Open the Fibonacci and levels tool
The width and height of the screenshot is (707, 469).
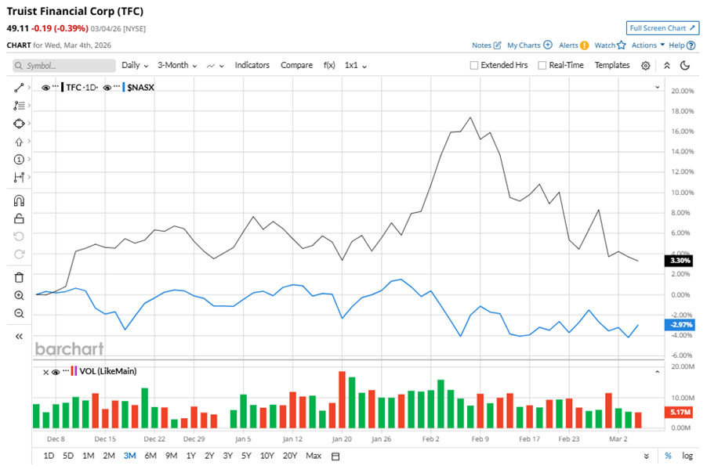pos(19,106)
